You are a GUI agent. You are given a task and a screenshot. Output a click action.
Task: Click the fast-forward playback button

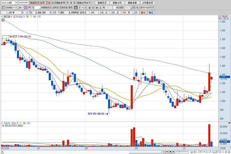pos(173,152)
